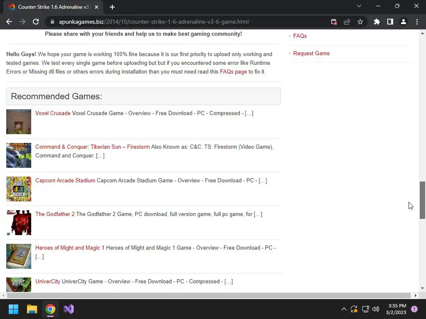Click the address bar URL
Viewport: 426px width, 319px height.
click(154, 22)
